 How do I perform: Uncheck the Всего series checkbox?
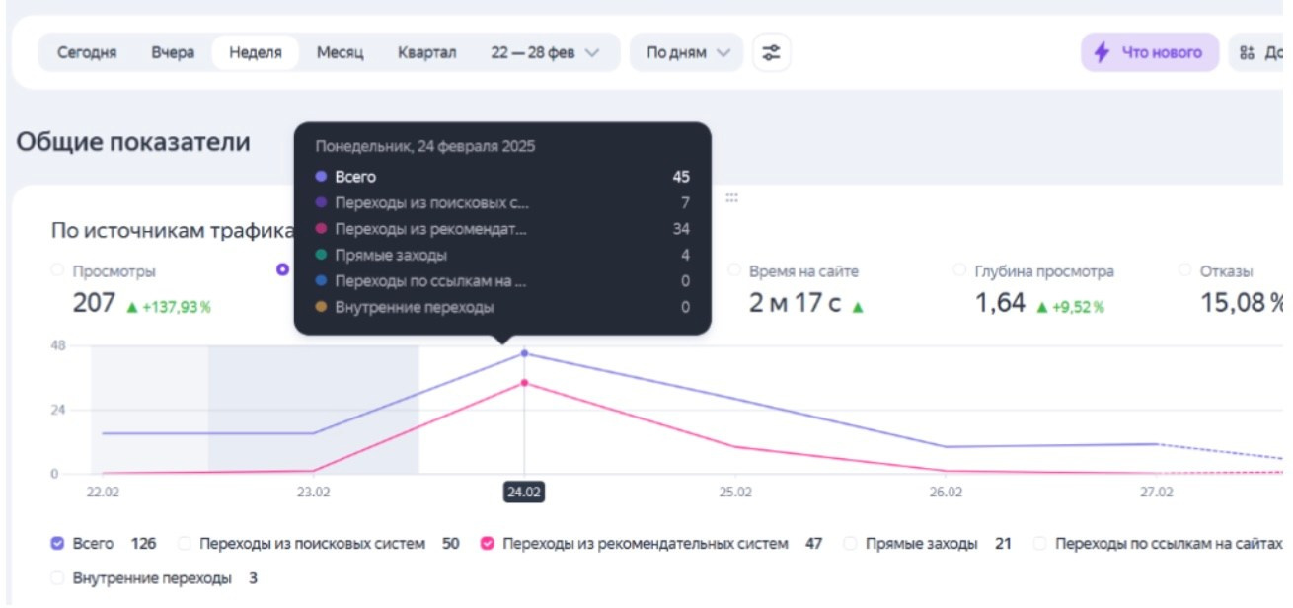tap(57, 543)
